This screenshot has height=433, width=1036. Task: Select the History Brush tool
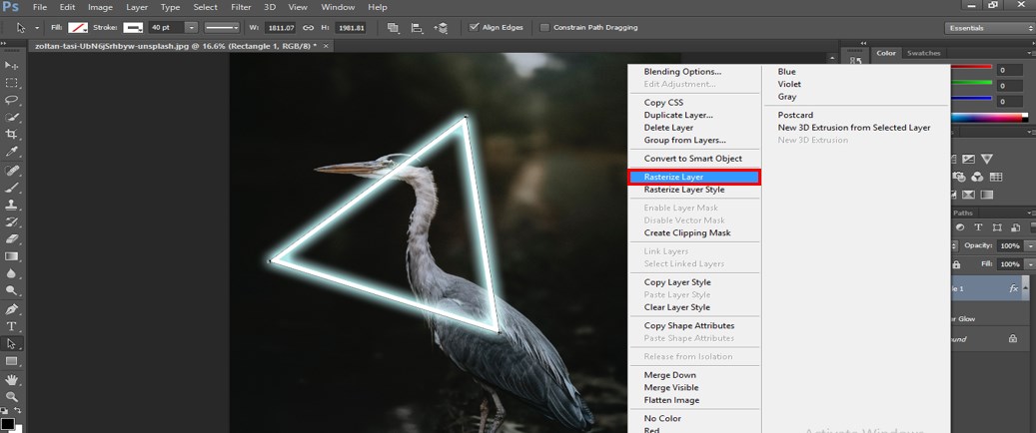tap(11, 221)
